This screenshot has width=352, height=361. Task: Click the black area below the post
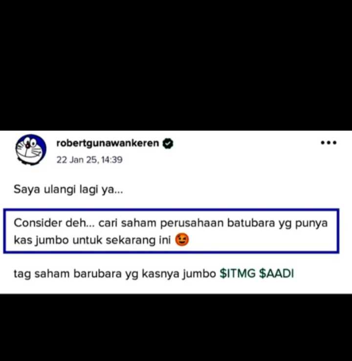coord(176,327)
